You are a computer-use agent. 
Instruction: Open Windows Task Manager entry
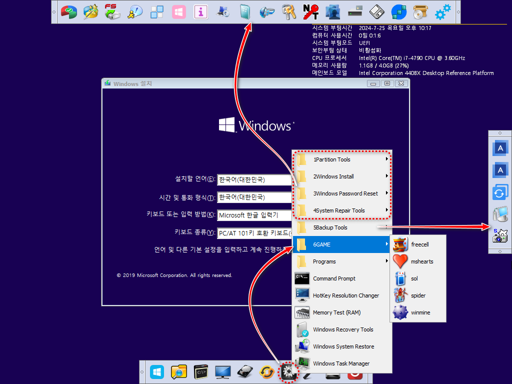click(342, 363)
